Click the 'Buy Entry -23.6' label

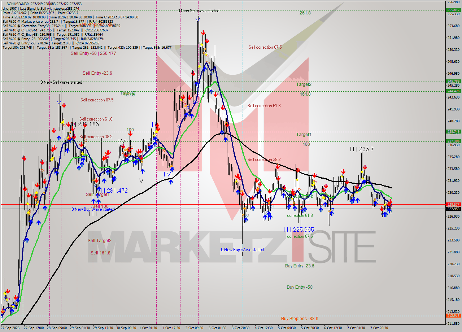[x=300, y=266]
